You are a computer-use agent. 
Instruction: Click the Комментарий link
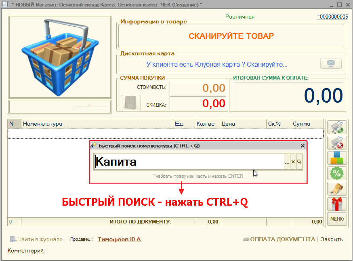tap(26, 250)
